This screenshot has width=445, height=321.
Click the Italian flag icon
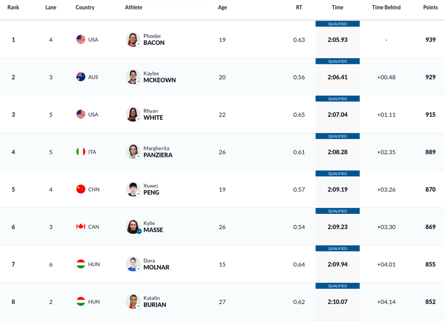click(x=81, y=152)
